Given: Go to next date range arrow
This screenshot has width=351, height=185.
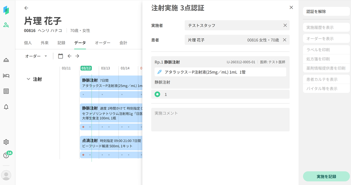Looking at the screenshot, I should point(77,56).
